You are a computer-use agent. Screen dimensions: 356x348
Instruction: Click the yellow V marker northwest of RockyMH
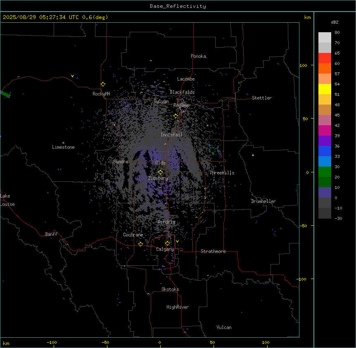click(72, 76)
